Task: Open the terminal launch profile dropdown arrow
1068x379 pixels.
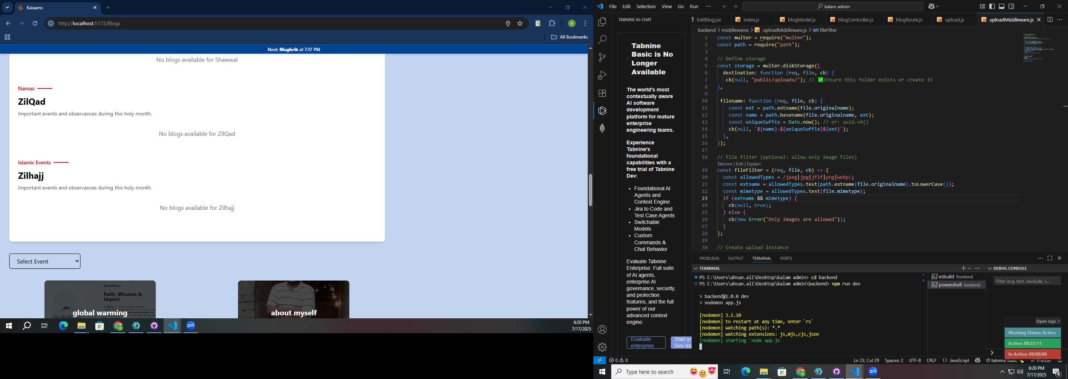Action: click(969, 269)
